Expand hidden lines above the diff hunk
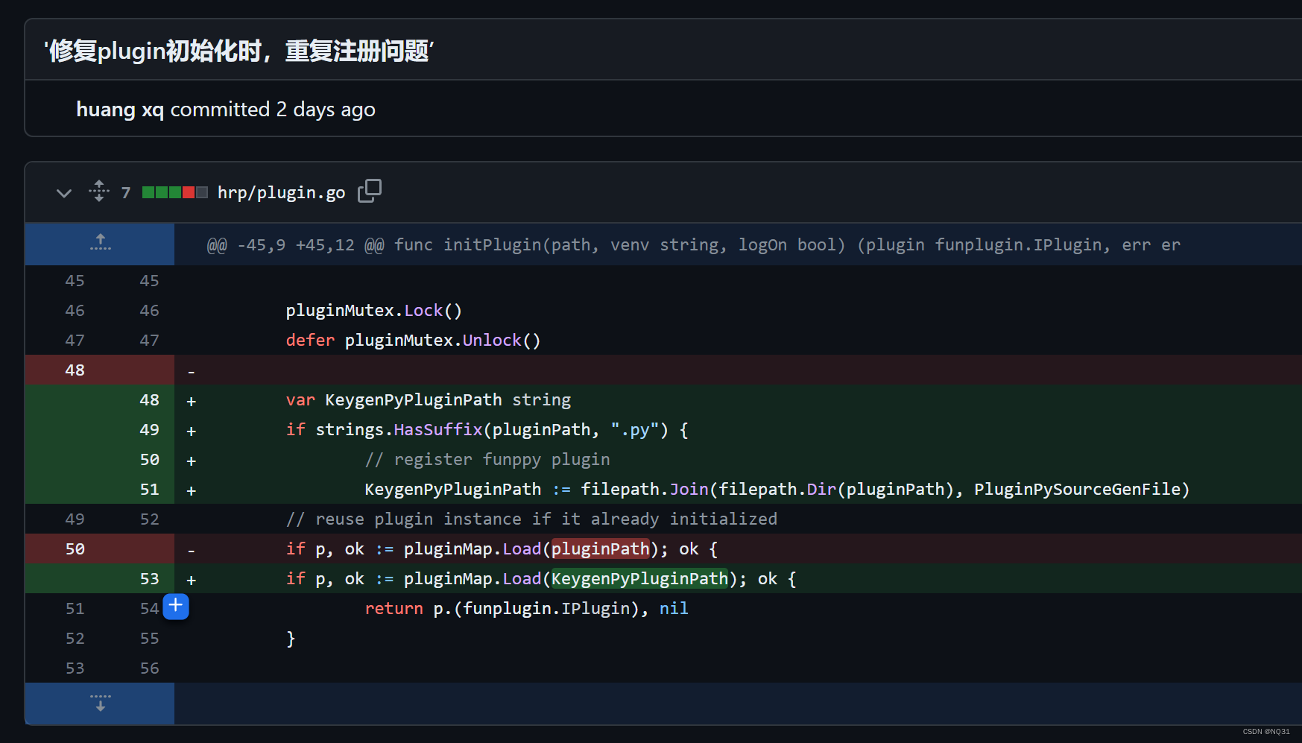 (x=100, y=244)
